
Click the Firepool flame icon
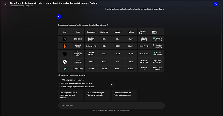[x=65, y=46]
